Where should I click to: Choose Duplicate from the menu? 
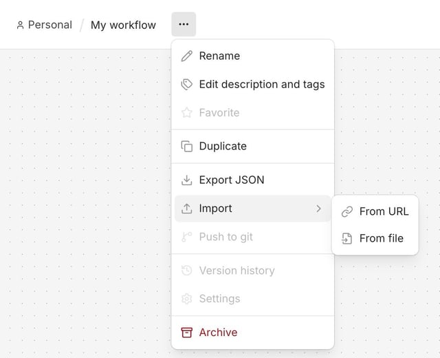pos(252,146)
